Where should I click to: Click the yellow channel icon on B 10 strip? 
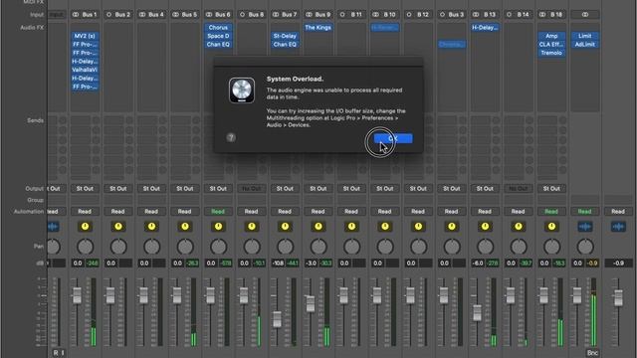[x=385, y=227]
